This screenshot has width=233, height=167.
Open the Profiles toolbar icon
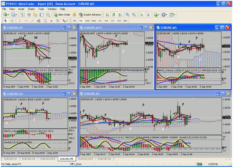point(13,15)
